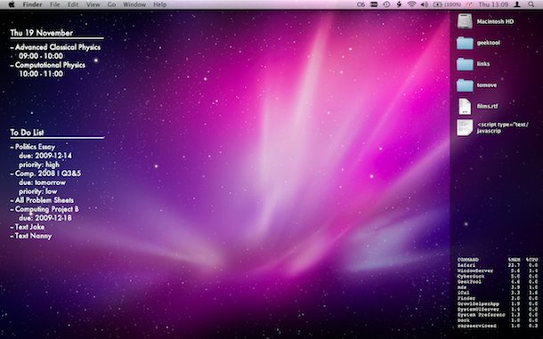The image size is (543, 339).
Task: Open the Apple menu
Action: pos(12,4)
